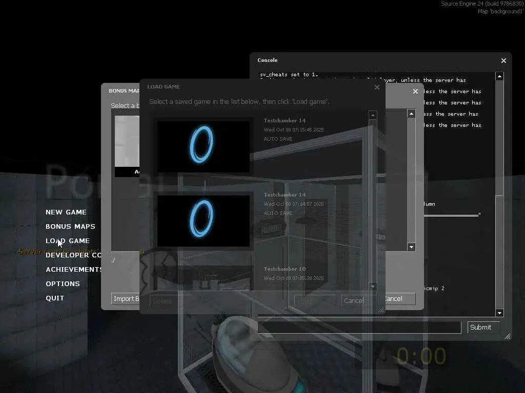Click first save's 'AUTO SAVE' label
The width and height of the screenshot is (525, 393).
278,139
